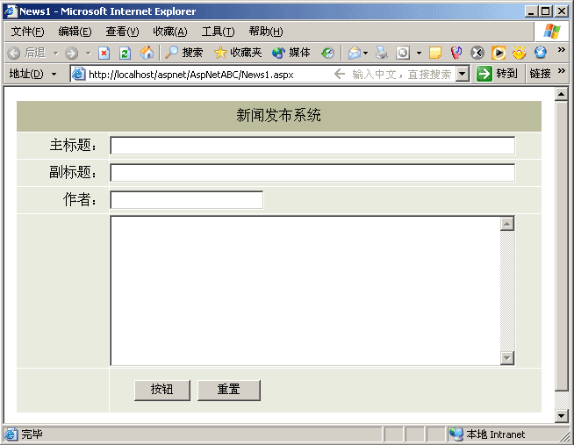Open the Mail icon dropdown arrow
The height and width of the screenshot is (445, 574).
point(365,54)
